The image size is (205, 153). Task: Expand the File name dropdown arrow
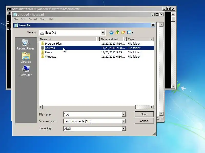(124, 114)
